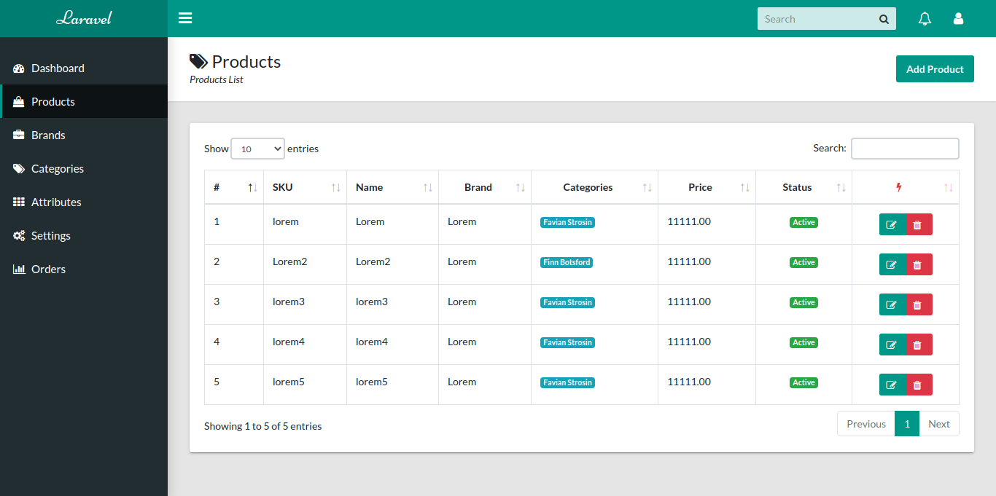
Task: Click the Add Product button
Action: (935, 69)
